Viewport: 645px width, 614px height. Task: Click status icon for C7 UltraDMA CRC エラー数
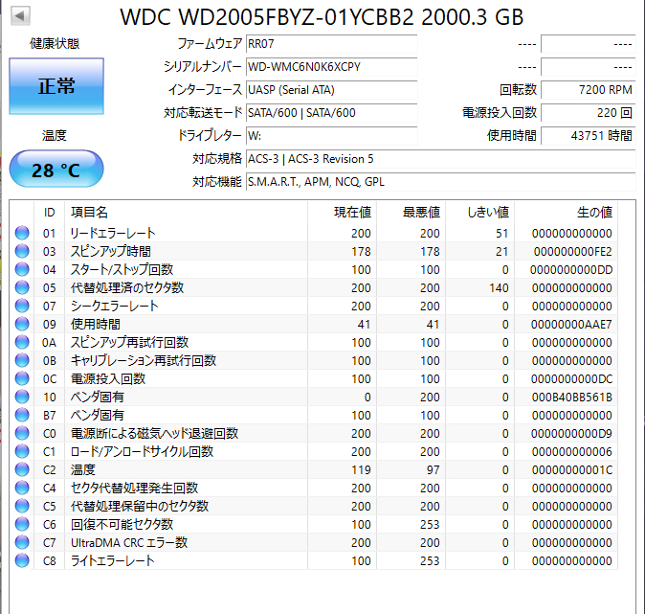[22, 542]
